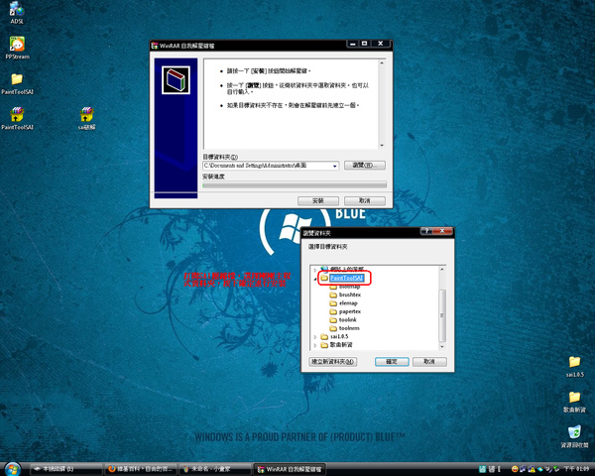Minimize the WinRAR self-extractor window
The height and width of the screenshot is (476, 595).
[352, 44]
